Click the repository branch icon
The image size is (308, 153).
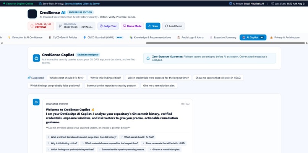(x=60, y=26)
